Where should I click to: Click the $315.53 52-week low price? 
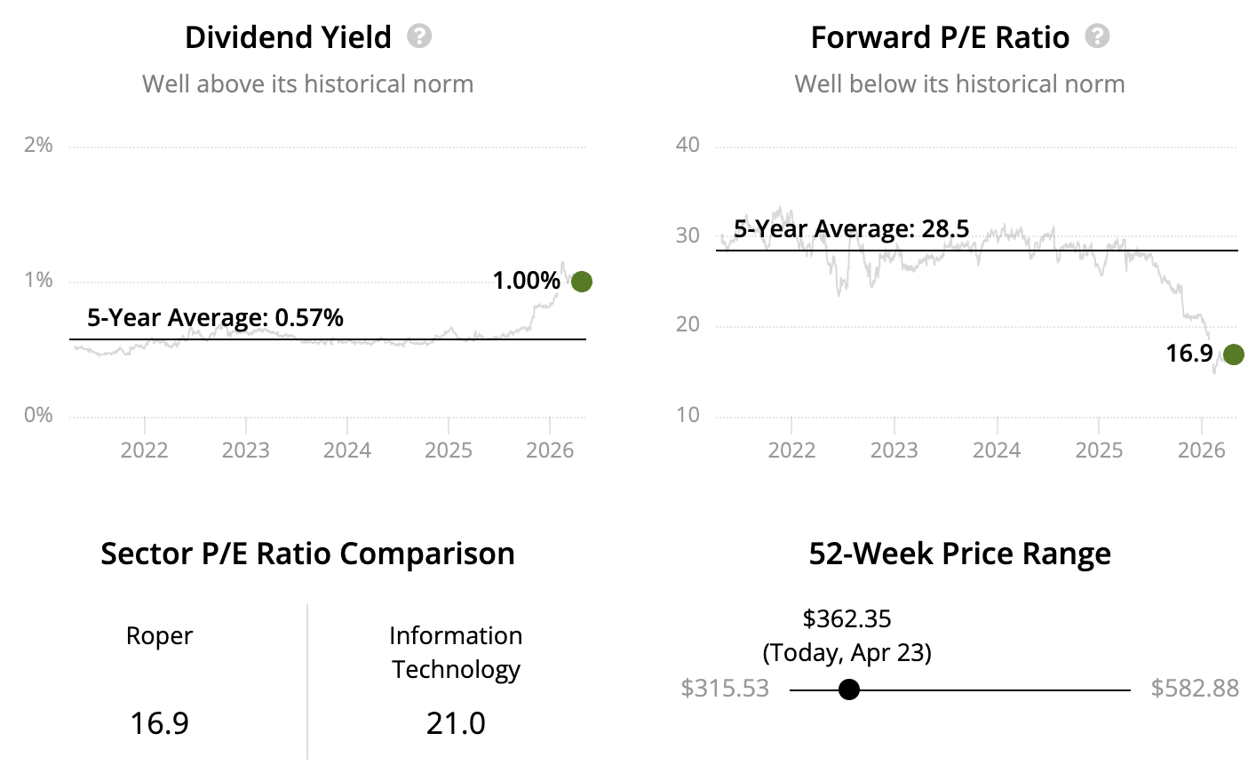725,689
